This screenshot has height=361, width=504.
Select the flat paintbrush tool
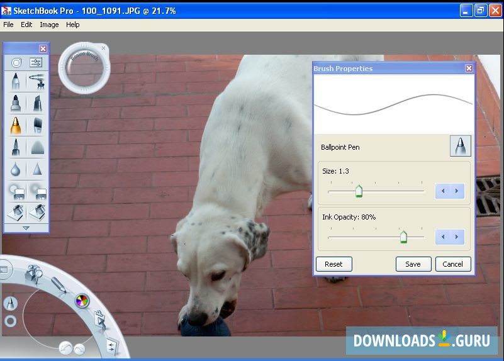37,125
